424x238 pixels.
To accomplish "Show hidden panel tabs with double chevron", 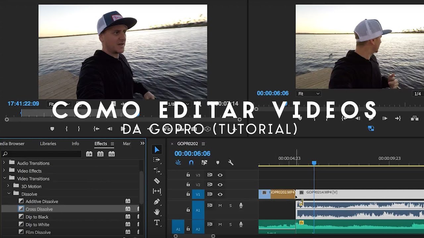I will pyautogui.click(x=142, y=143).
